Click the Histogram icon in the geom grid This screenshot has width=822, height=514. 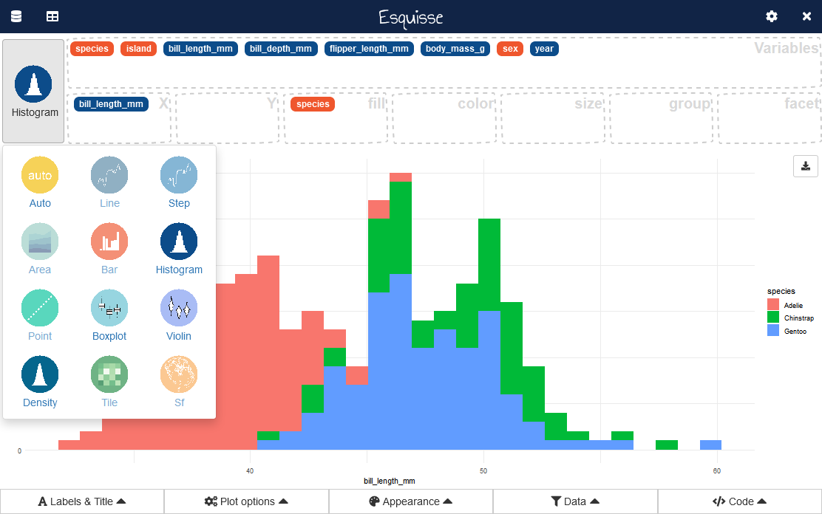coord(179,241)
